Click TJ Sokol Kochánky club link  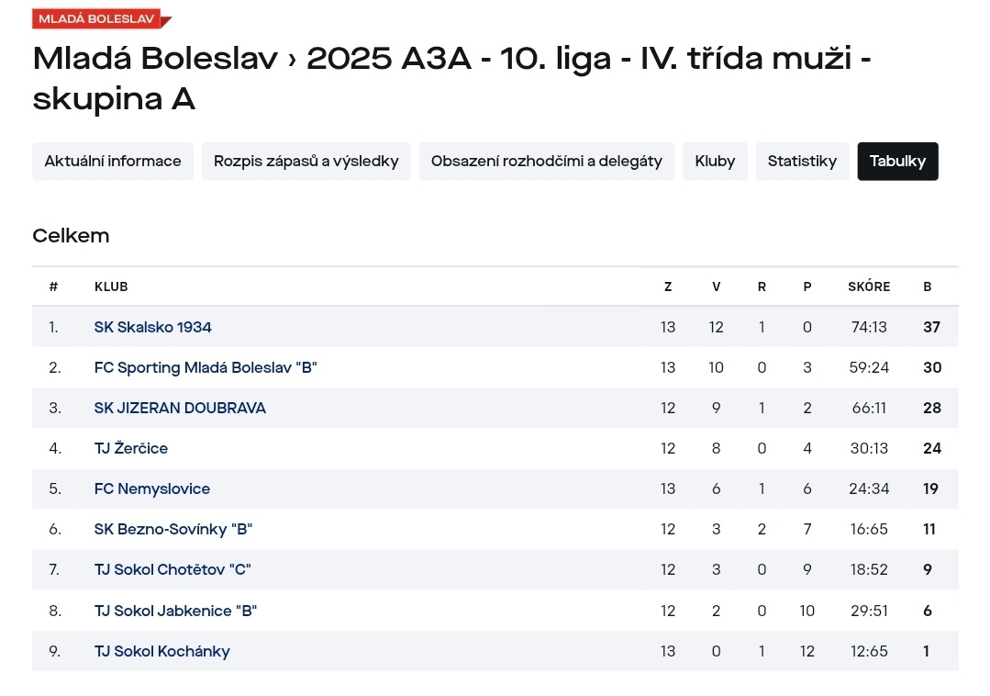pos(161,651)
